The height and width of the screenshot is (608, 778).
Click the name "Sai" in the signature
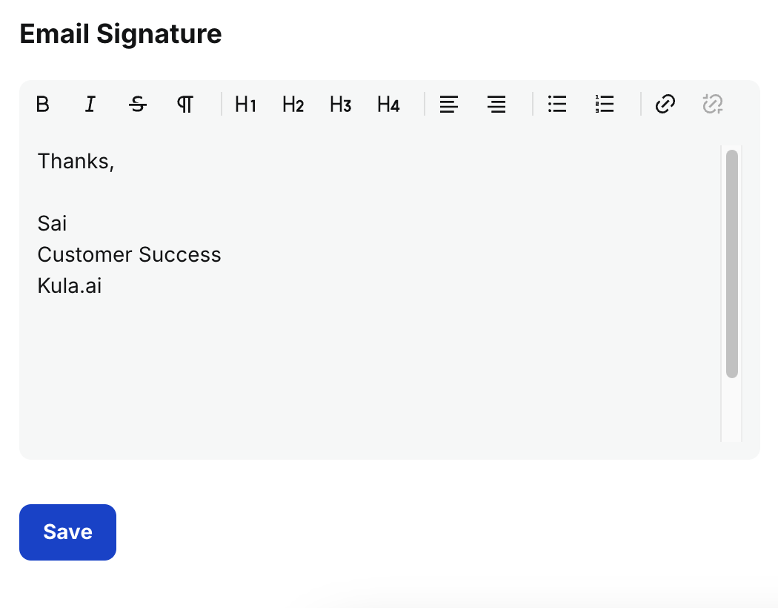click(x=52, y=224)
